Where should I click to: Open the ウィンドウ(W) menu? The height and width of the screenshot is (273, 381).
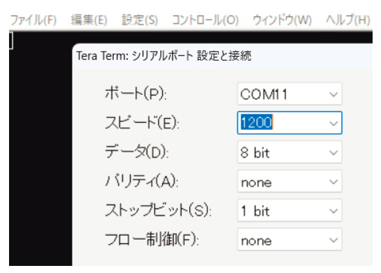(282, 20)
